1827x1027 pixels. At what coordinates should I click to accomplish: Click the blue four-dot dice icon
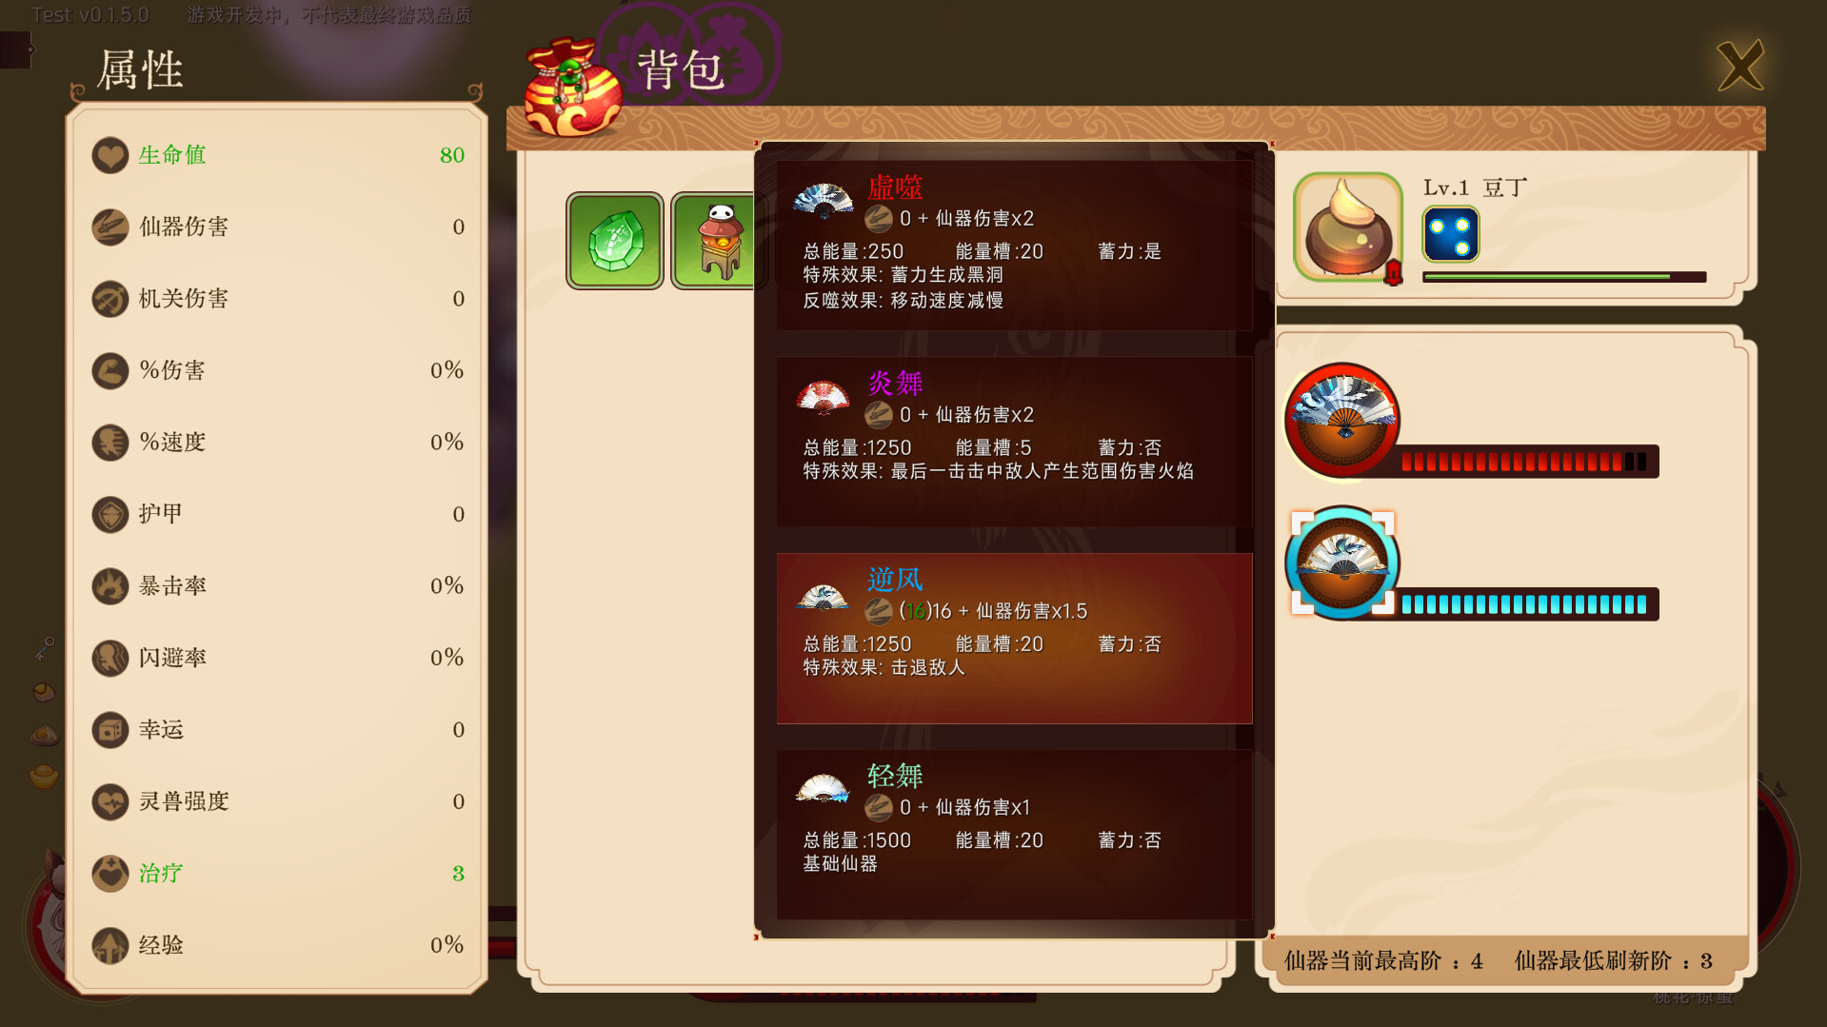point(1450,234)
